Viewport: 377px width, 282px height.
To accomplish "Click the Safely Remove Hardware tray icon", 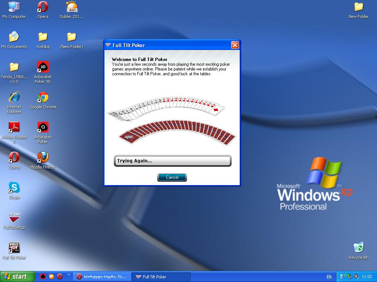I will [x=350, y=276].
